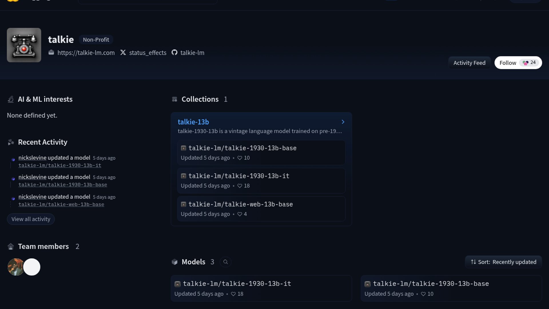Click the heart icon on talkie-1930-13b-base in Collections
This screenshot has width=549, height=309.
[240, 158]
